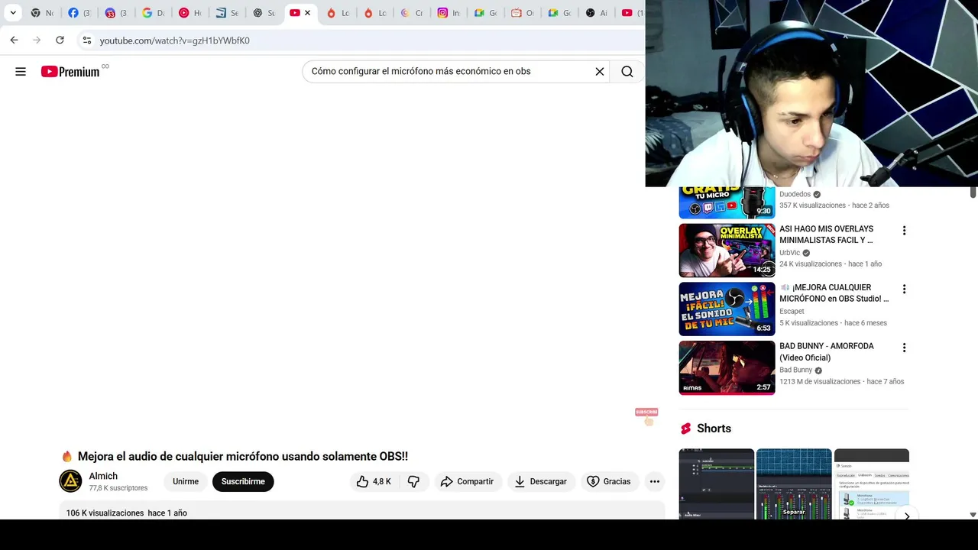This screenshot has height=550, width=978.
Task: Click the Compartir share button
Action: pyautogui.click(x=468, y=481)
